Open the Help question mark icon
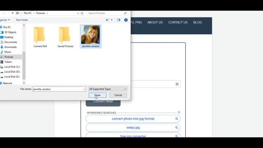Viewport: 263px width, 148px height. click(x=126, y=20)
